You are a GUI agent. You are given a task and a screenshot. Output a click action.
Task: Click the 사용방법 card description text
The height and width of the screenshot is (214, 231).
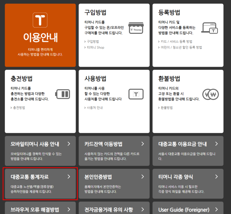click(103, 94)
